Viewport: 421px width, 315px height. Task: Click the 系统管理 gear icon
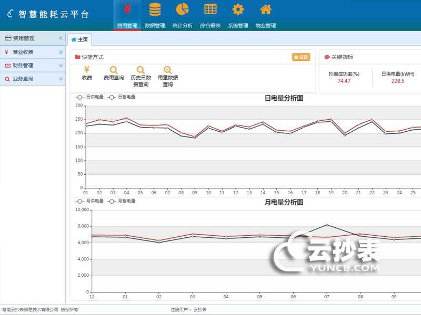[x=238, y=14]
